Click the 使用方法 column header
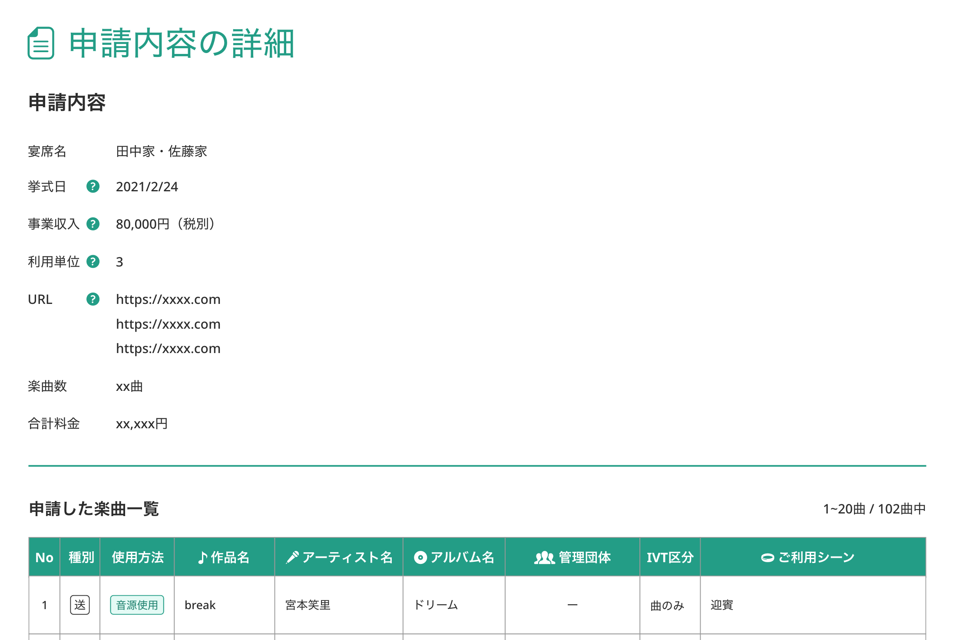The width and height of the screenshot is (953, 640). pyautogui.click(x=137, y=557)
